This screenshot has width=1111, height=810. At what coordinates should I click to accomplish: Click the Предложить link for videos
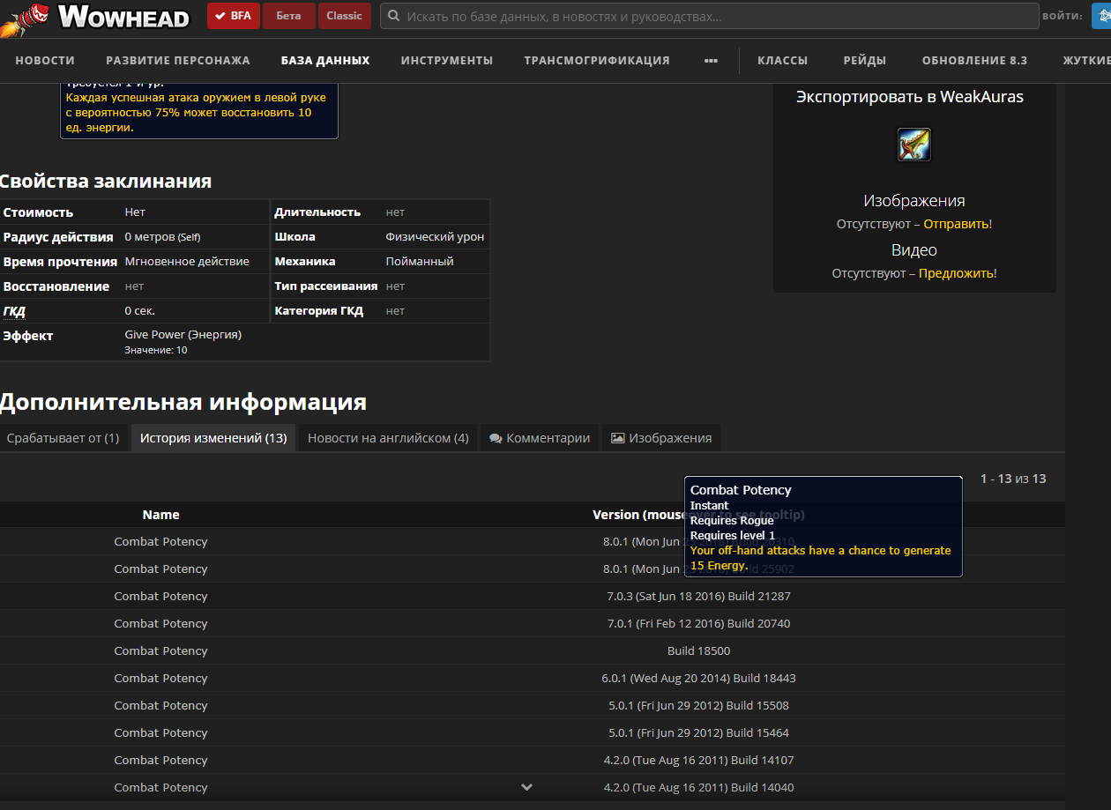[x=956, y=273]
